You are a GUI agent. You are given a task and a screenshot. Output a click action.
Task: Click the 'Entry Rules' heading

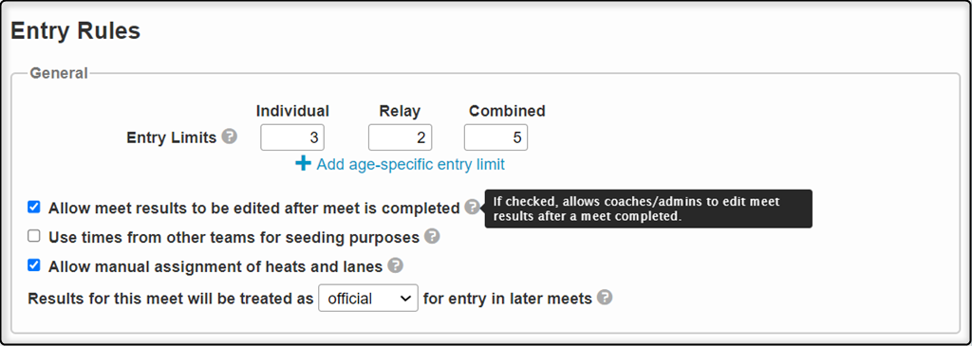pos(76,30)
